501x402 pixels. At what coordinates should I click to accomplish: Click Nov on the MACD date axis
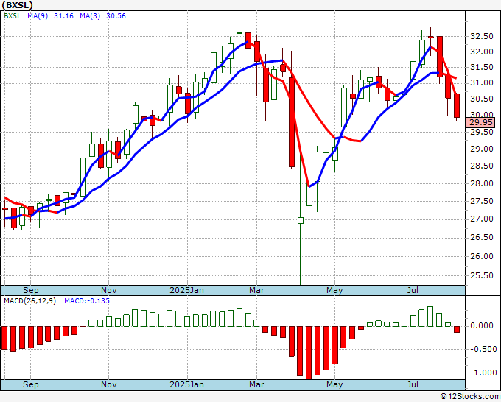coord(108,384)
